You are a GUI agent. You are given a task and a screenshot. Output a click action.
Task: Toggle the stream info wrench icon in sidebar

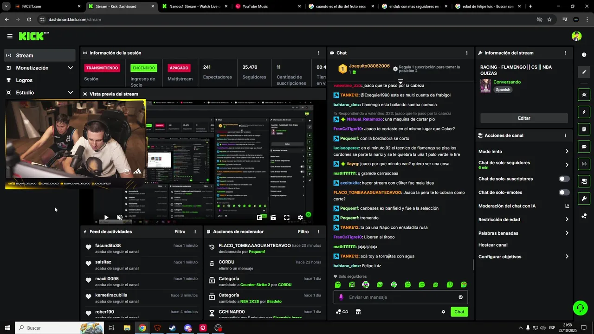click(584, 199)
